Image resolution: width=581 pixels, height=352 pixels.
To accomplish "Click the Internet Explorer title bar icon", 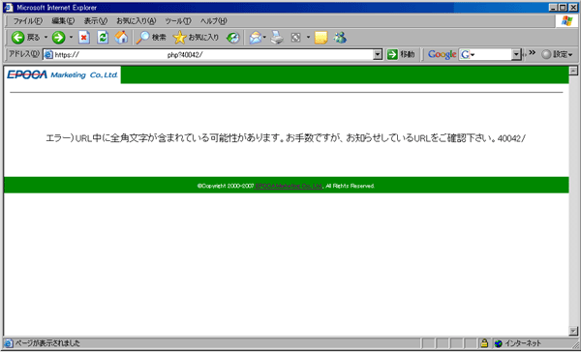I will click(8, 8).
